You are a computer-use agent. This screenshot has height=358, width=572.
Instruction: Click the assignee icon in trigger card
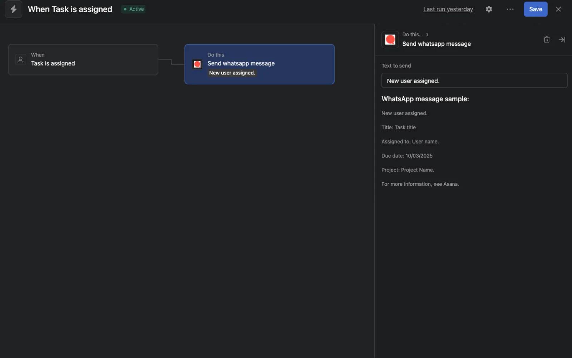click(21, 59)
